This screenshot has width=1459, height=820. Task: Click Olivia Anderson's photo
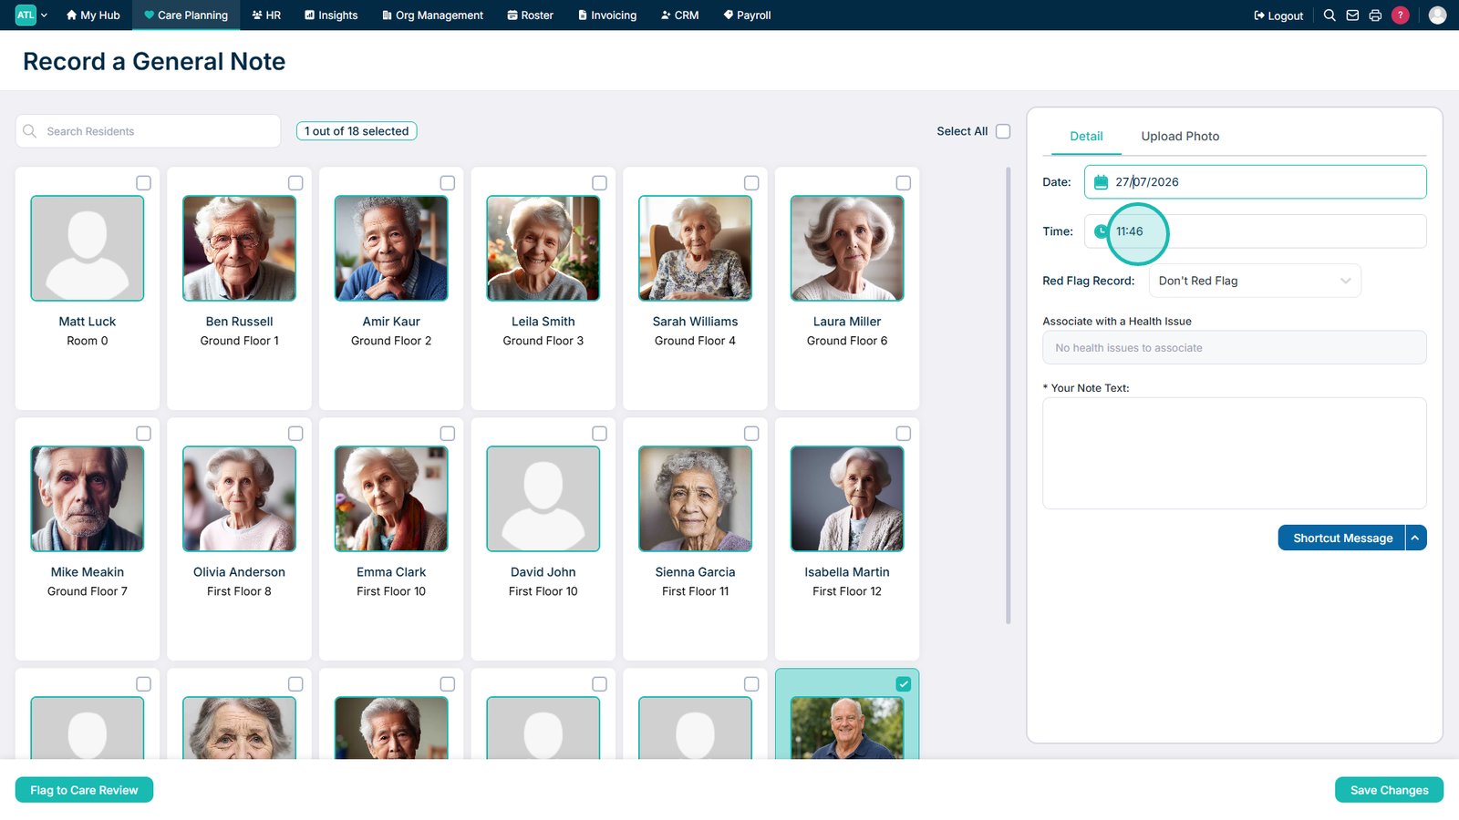tap(239, 498)
